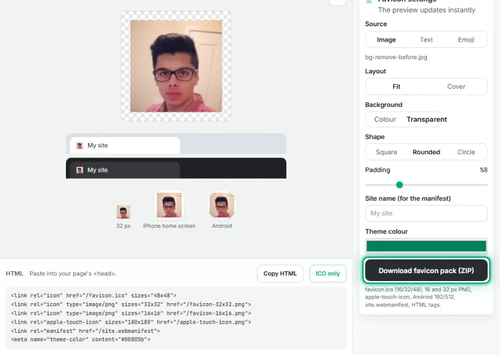Focus the Site name input field

(426, 213)
